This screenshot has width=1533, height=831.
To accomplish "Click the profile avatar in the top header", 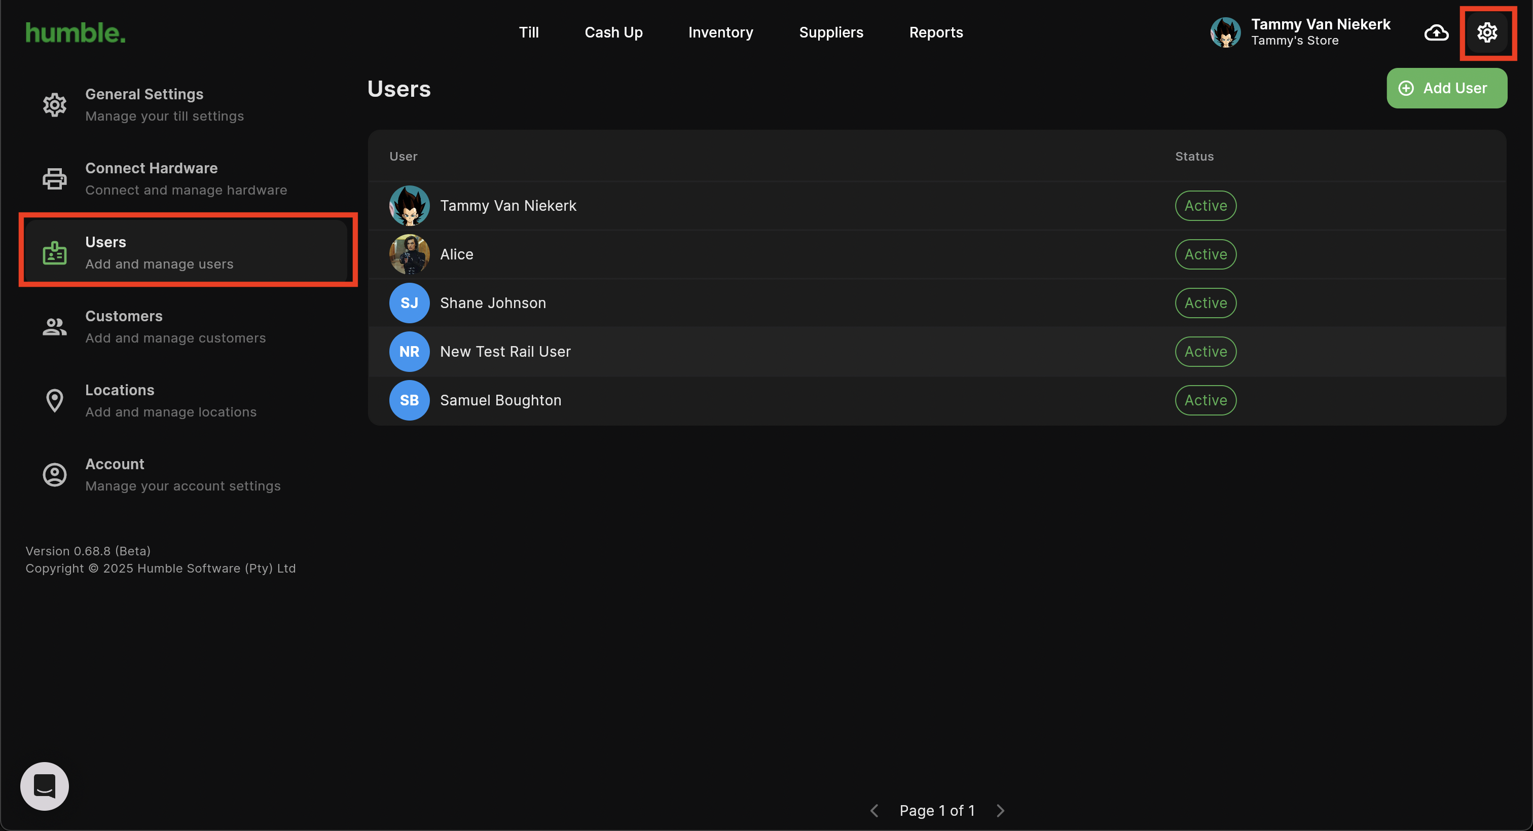I will (x=1225, y=33).
